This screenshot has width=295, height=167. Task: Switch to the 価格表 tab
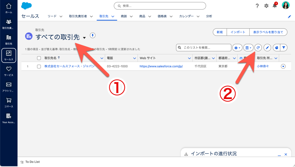[162, 16]
